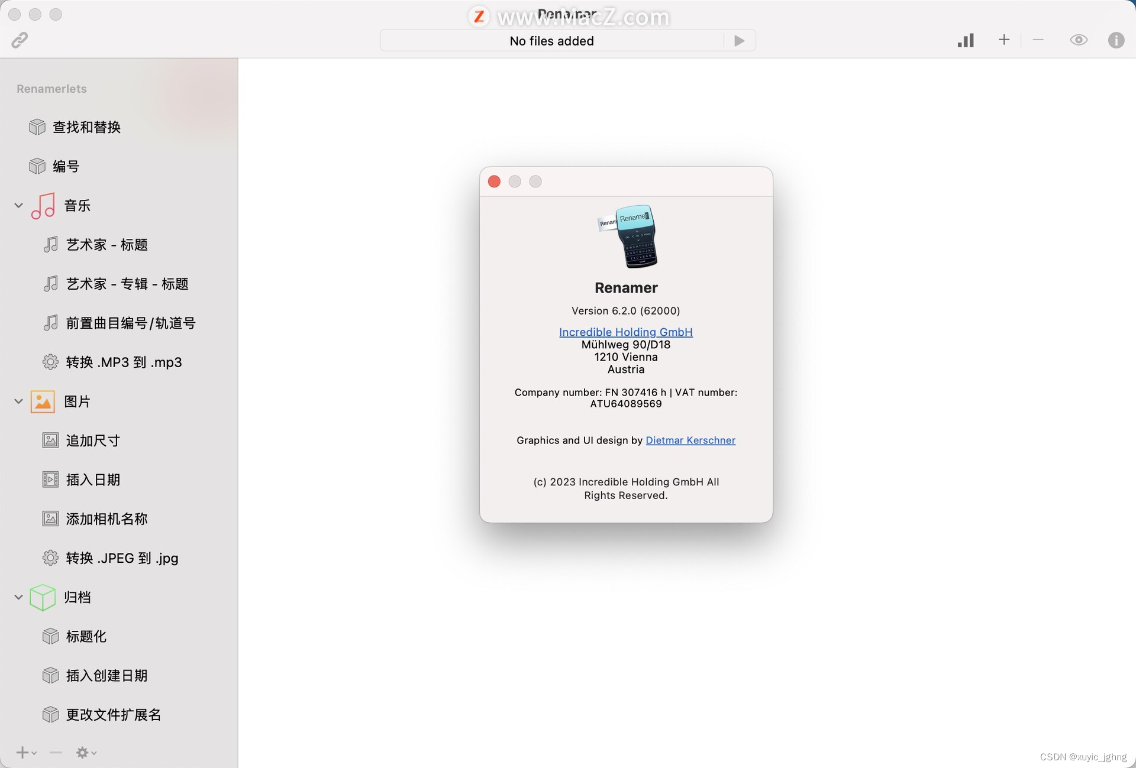The image size is (1136, 768).
Task: Click the Renamer app icon in About
Action: tap(628, 236)
